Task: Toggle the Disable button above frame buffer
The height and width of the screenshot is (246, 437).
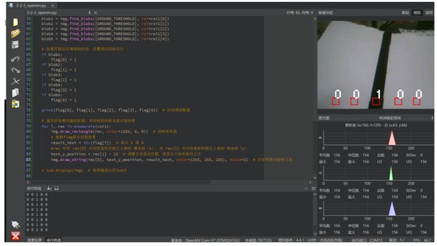Action: [x=429, y=13]
